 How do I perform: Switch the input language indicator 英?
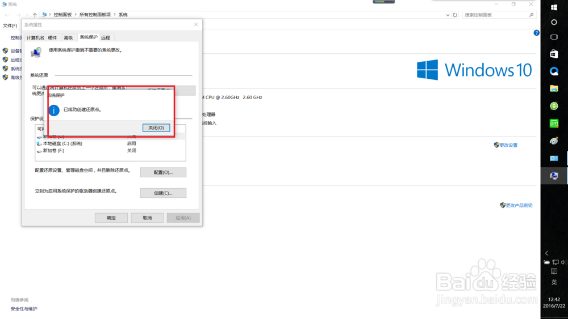[x=554, y=283]
